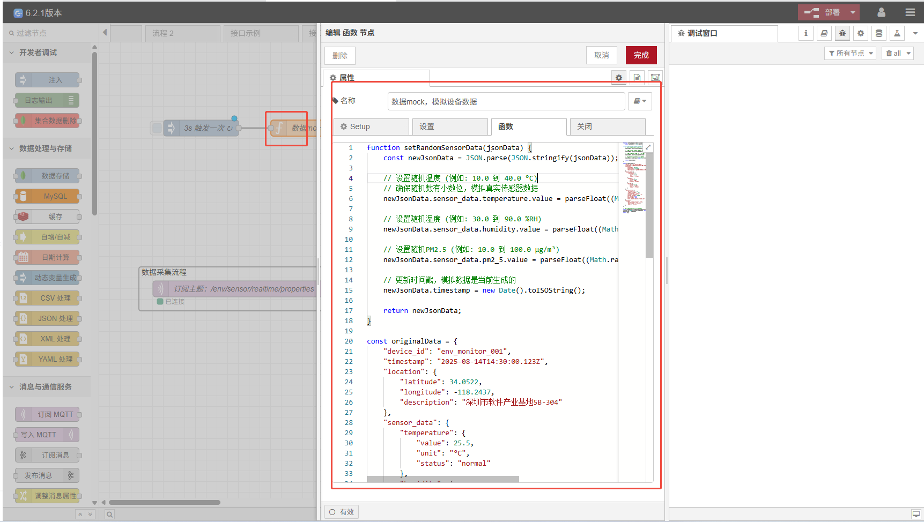The width and height of the screenshot is (924, 522).
Task: Open the information sidebar tab icon
Action: [805, 33]
